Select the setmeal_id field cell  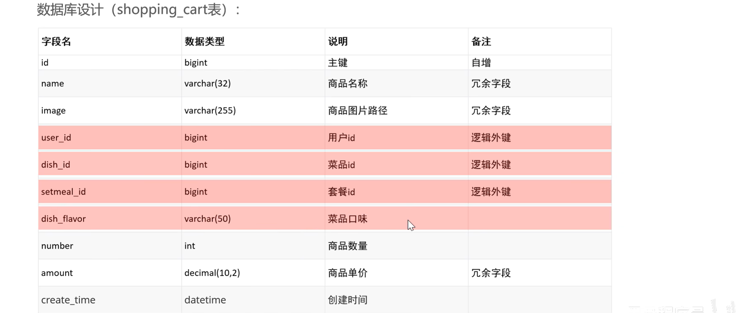(110, 192)
